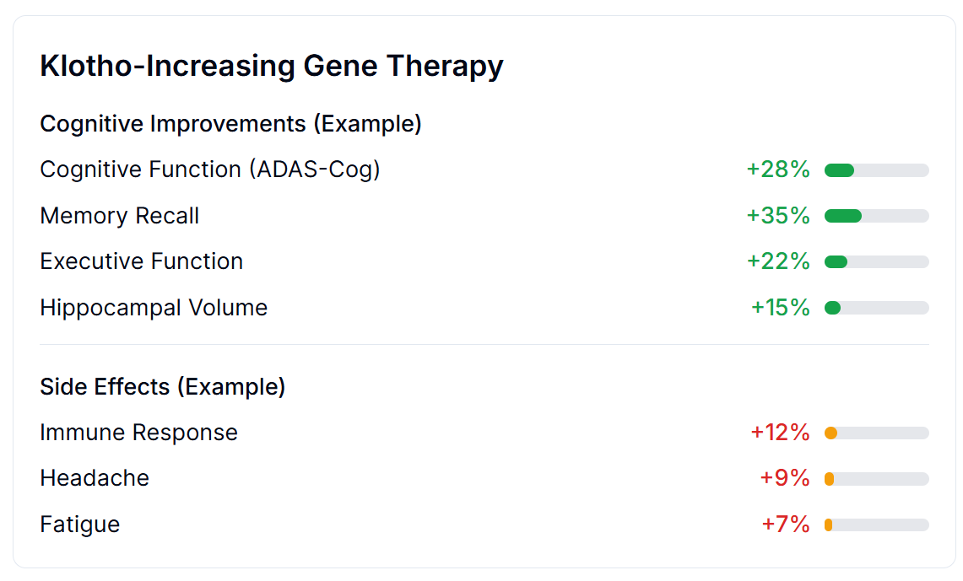Select the Immune Response label
This screenshot has height=581, width=963.
pyautogui.click(x=138, y=433)
